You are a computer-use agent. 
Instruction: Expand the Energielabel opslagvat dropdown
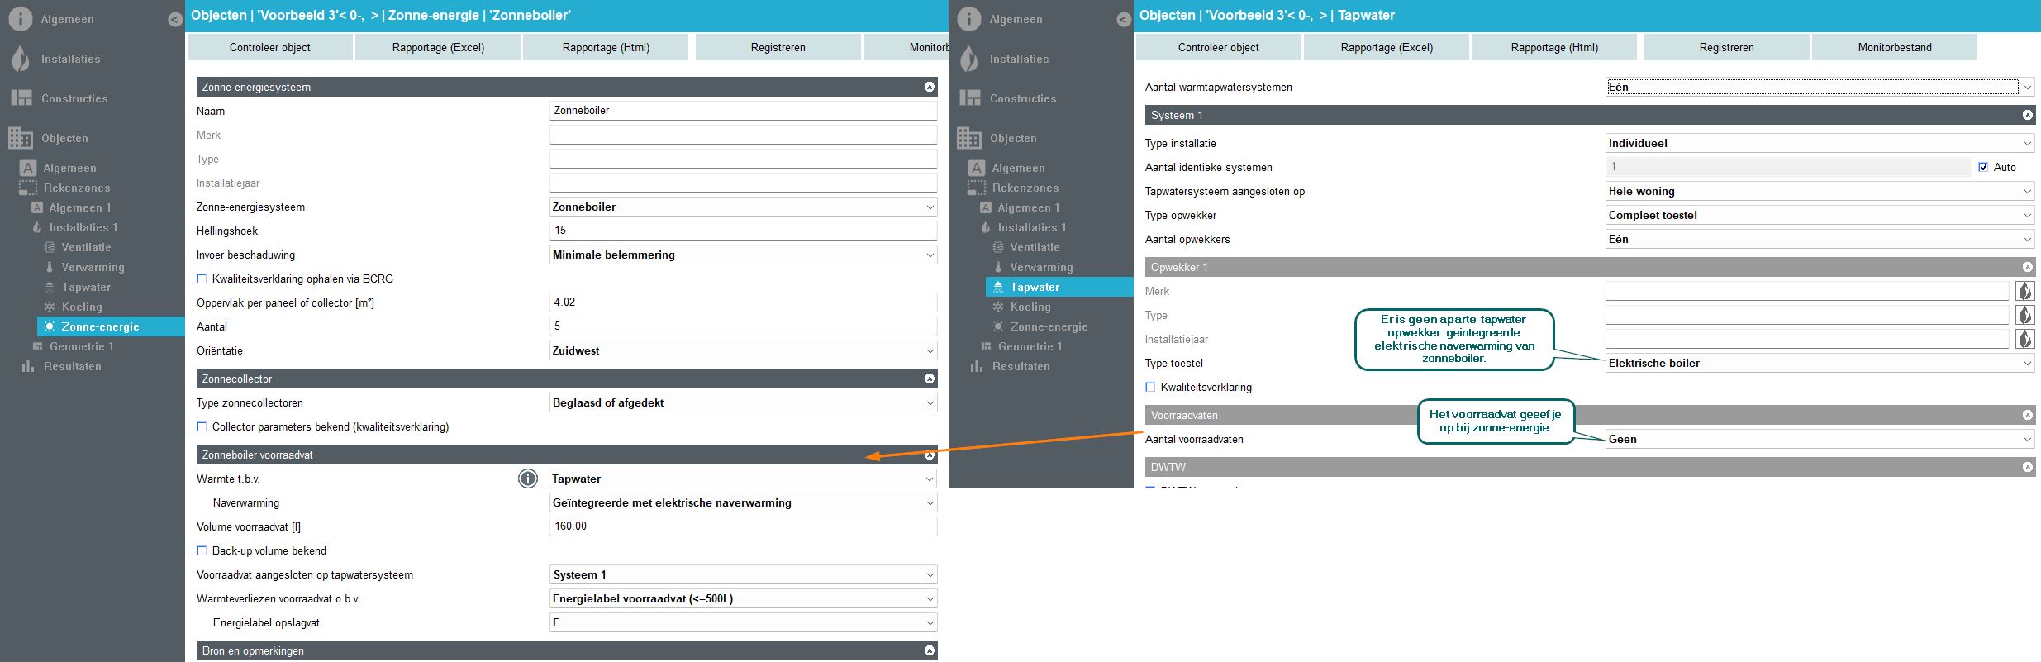point(742,622)
